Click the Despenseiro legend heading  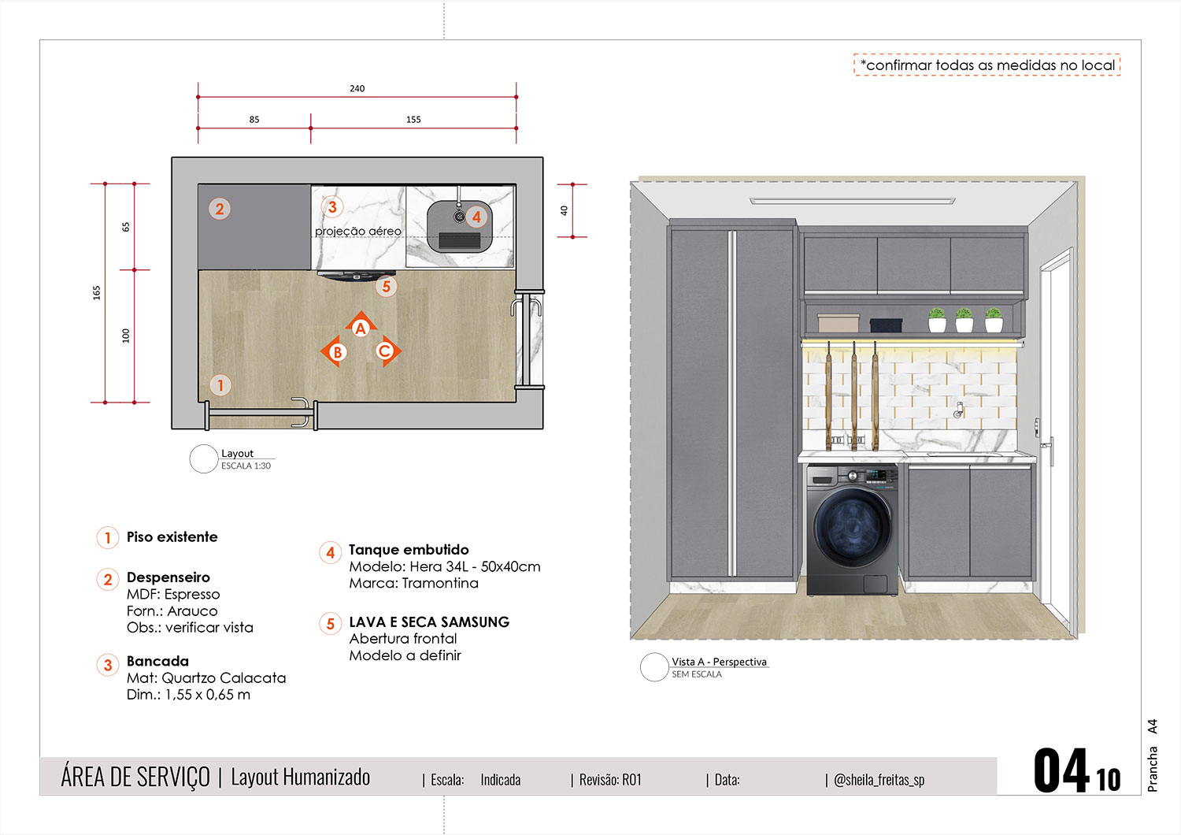point(168,577)
